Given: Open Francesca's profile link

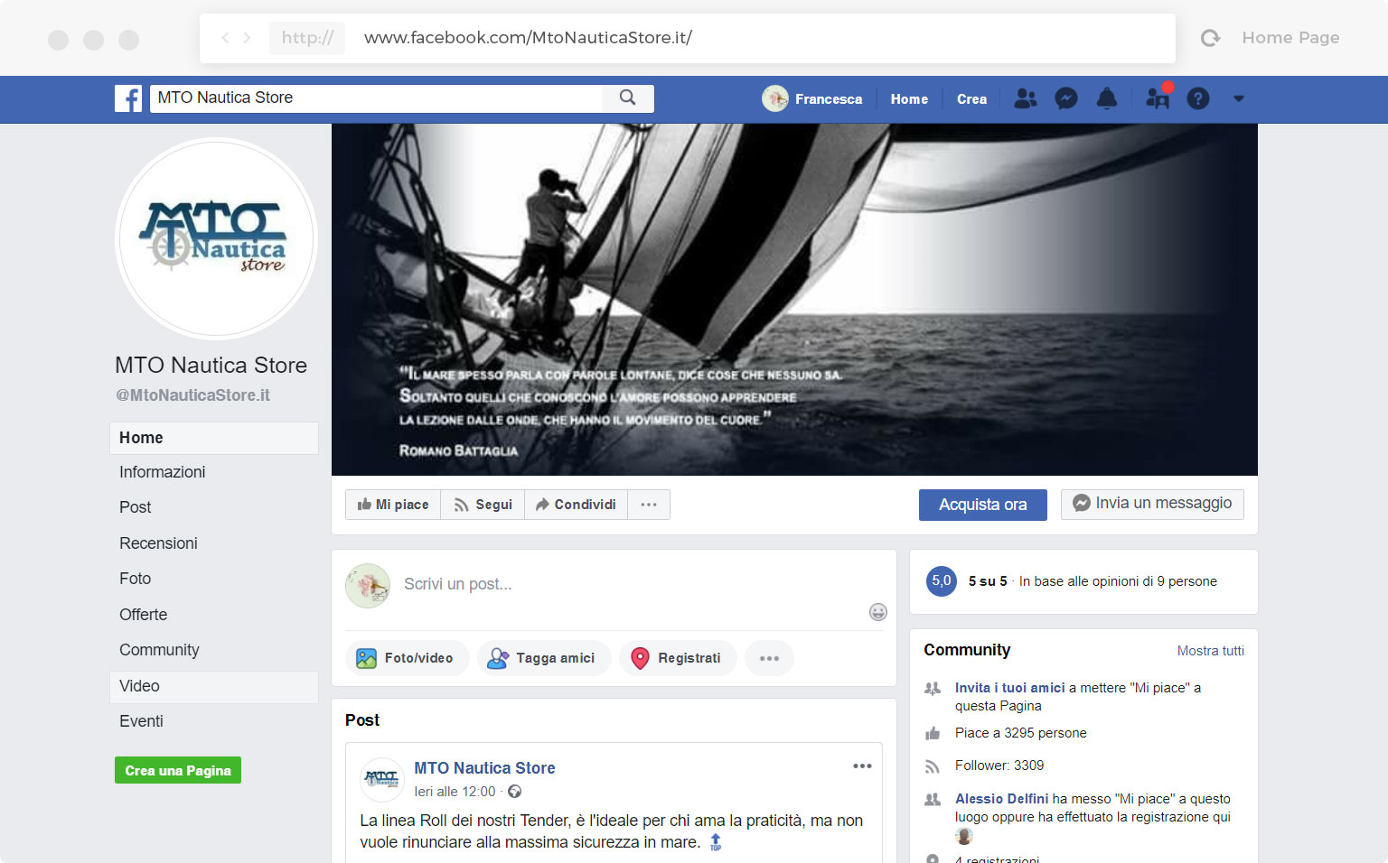Looking at the screenshot, I should [828, 99].
